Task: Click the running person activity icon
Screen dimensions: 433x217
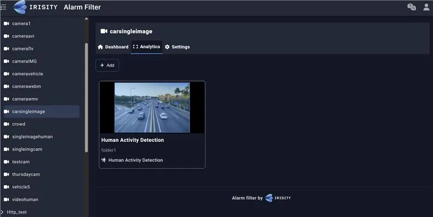Action: tap(103, 160)
